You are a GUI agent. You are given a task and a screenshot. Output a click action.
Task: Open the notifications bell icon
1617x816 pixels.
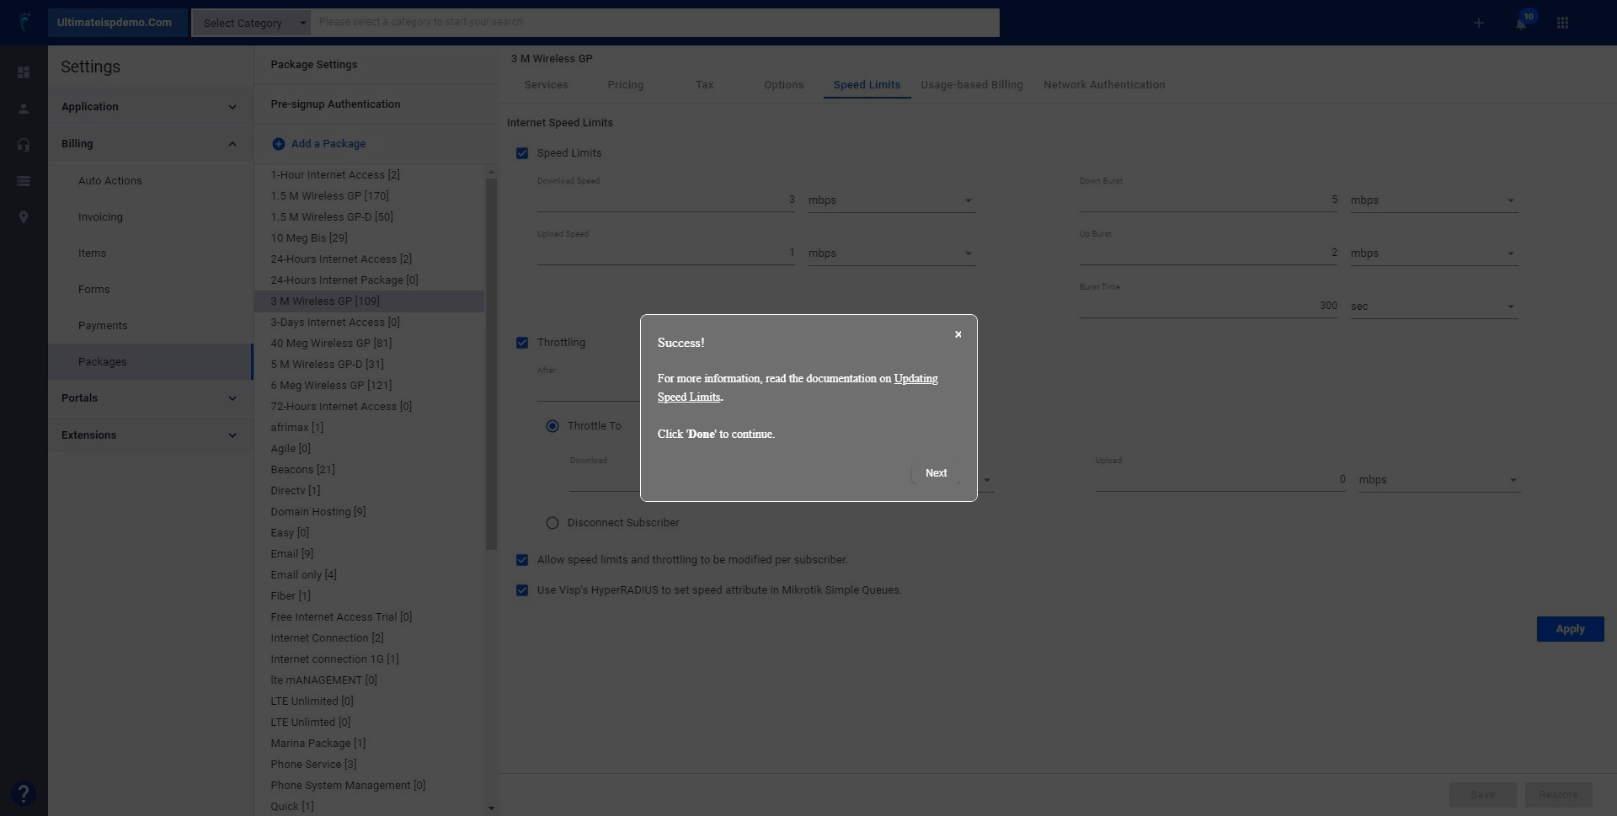click(x=1521, y=24)
